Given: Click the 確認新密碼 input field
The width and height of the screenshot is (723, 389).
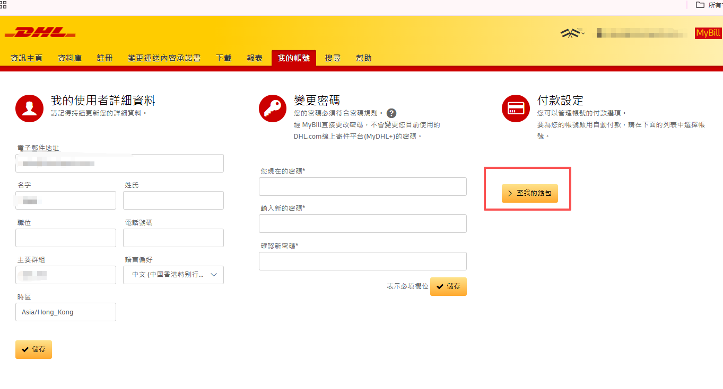Looking at the screenshot, I should pyautogui.click(x=363, y=261).
